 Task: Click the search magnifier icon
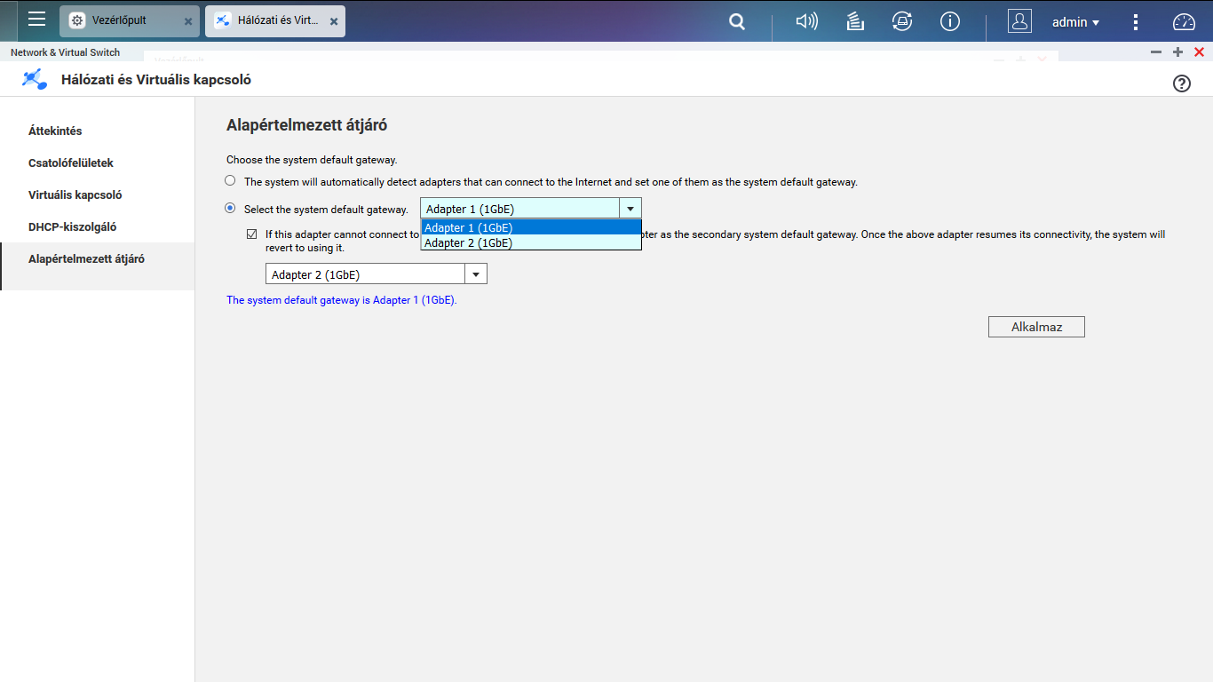[737, 21]
